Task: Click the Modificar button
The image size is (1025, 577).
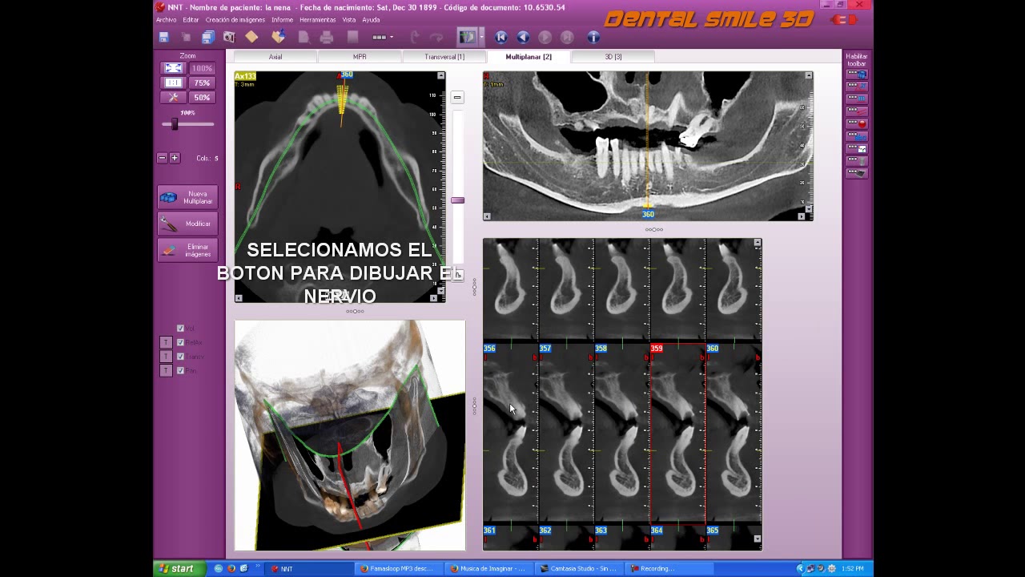Action: point(187,224)
